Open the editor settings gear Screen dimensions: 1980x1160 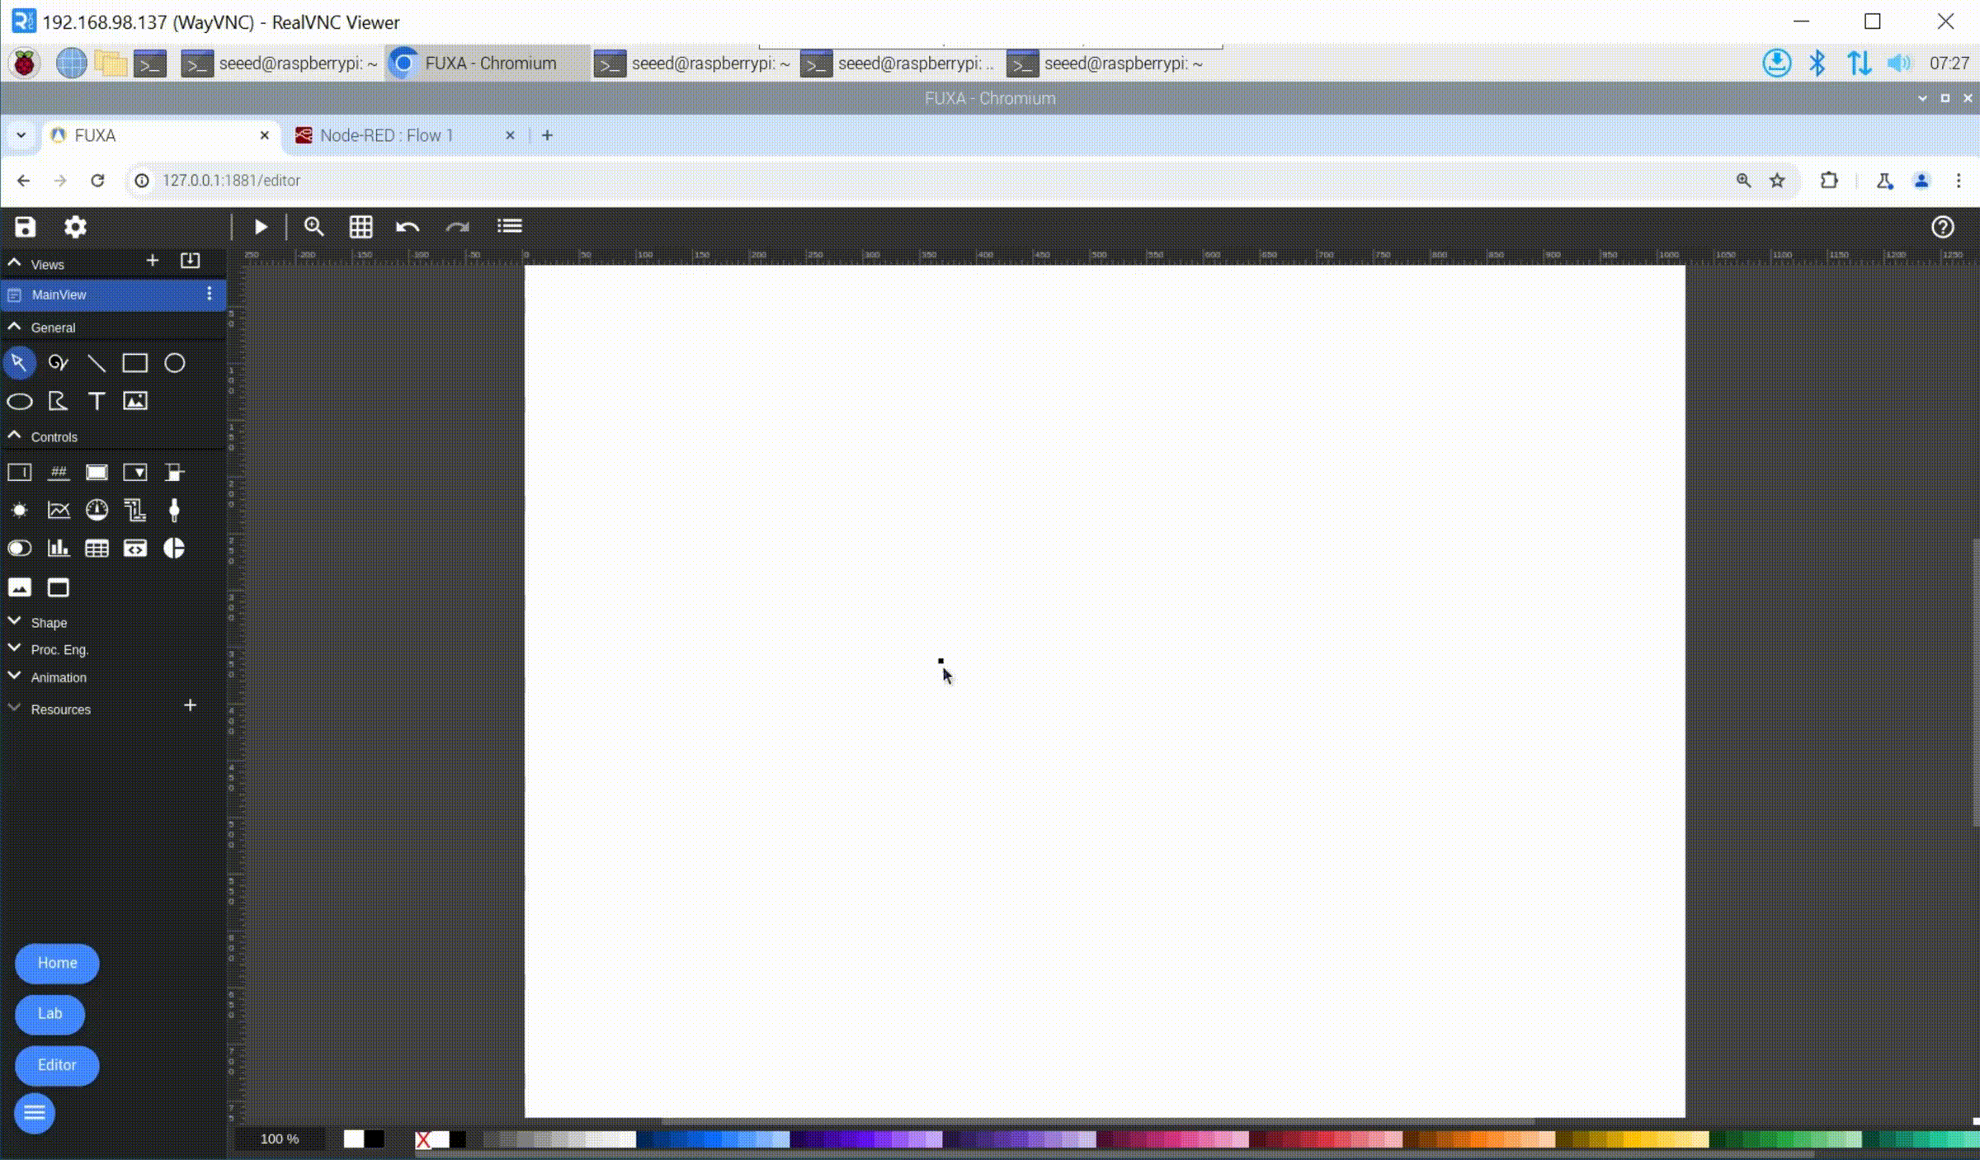pyautogui.click(x=75, y=227)
